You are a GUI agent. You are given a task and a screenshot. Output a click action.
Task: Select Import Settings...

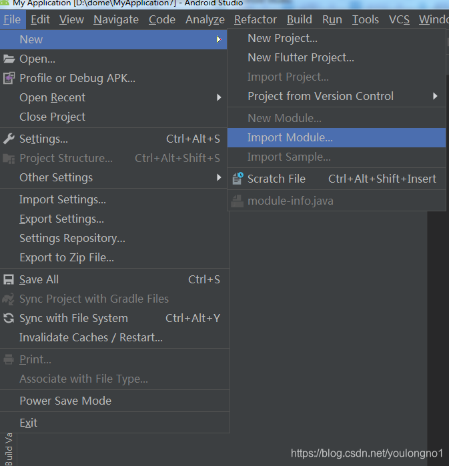[x=115, y=199]
